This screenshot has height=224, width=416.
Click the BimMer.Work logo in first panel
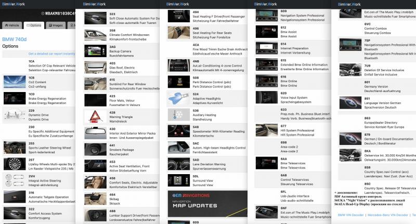14,4
